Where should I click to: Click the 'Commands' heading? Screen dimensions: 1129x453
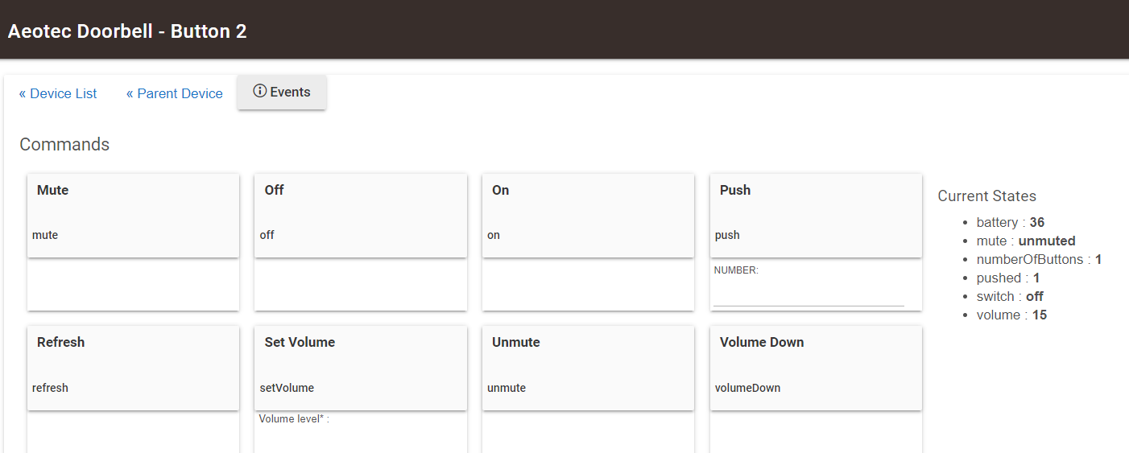[x=64, y=145]
